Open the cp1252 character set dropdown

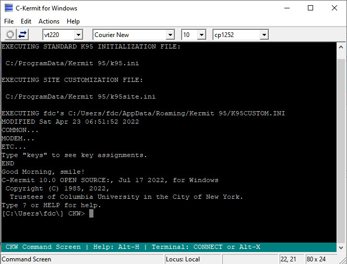click(264, 35)
